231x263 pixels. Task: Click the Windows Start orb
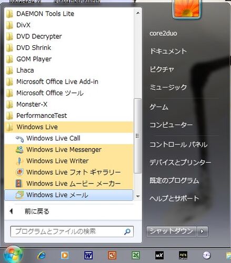[x=13, y=255]
